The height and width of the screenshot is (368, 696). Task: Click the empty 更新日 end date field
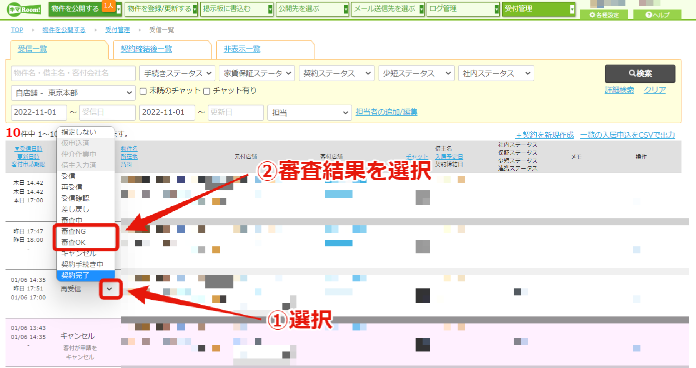click(x=235, y=112)
